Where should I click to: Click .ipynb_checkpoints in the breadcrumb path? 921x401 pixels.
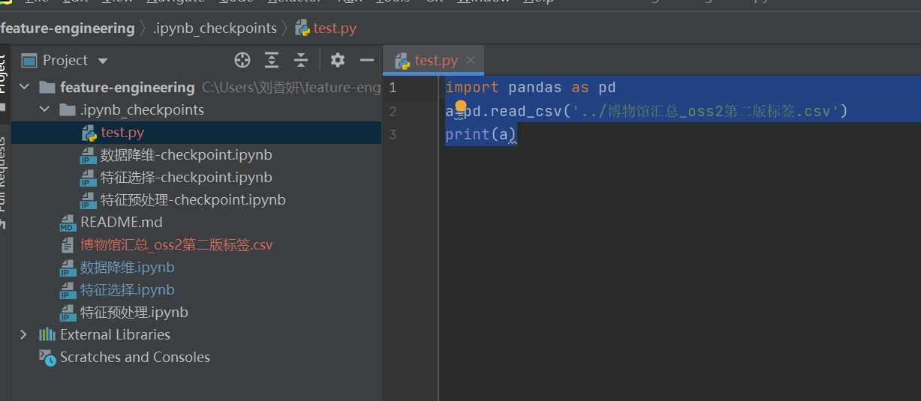215,28
